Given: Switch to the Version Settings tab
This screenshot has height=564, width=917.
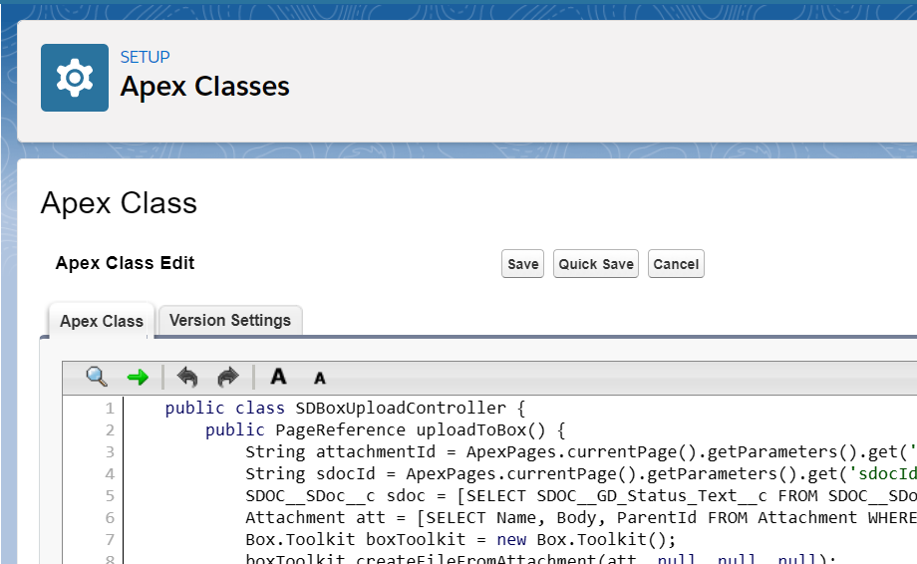Looking at the screenshot, I should tap(230, 320).
